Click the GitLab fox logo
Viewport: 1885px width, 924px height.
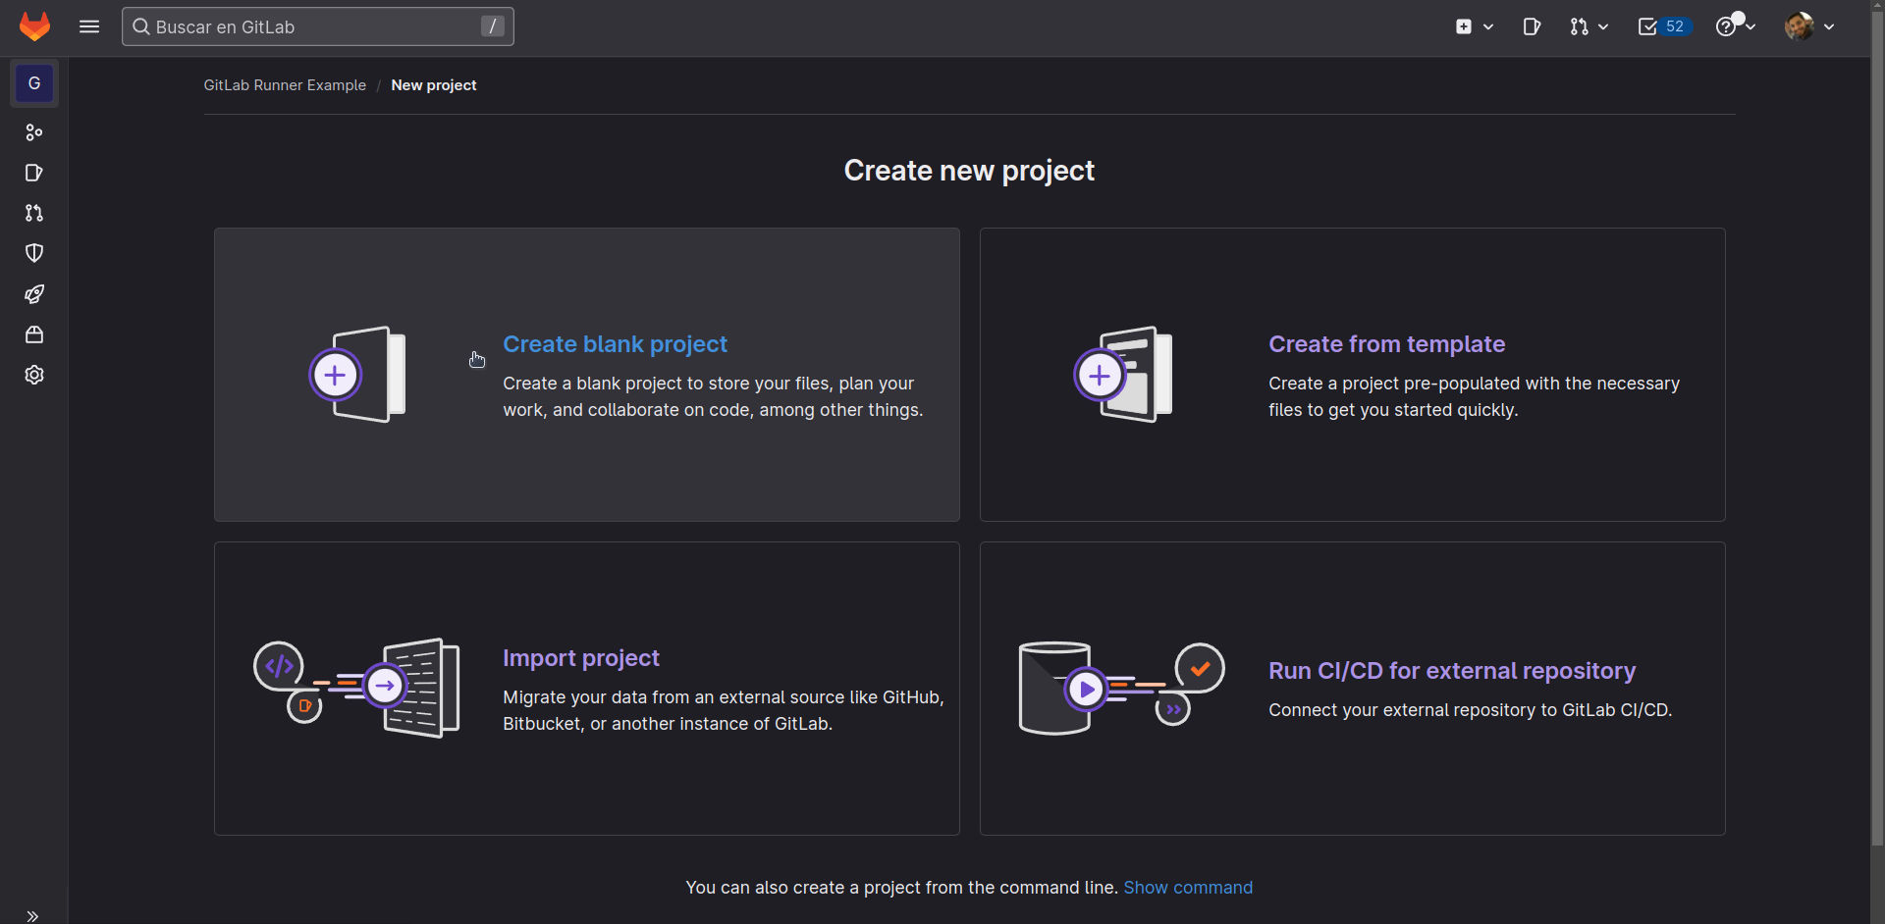tap(34, 26)
